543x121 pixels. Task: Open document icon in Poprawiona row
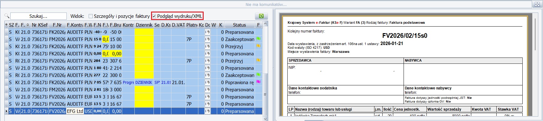(207, 82)
